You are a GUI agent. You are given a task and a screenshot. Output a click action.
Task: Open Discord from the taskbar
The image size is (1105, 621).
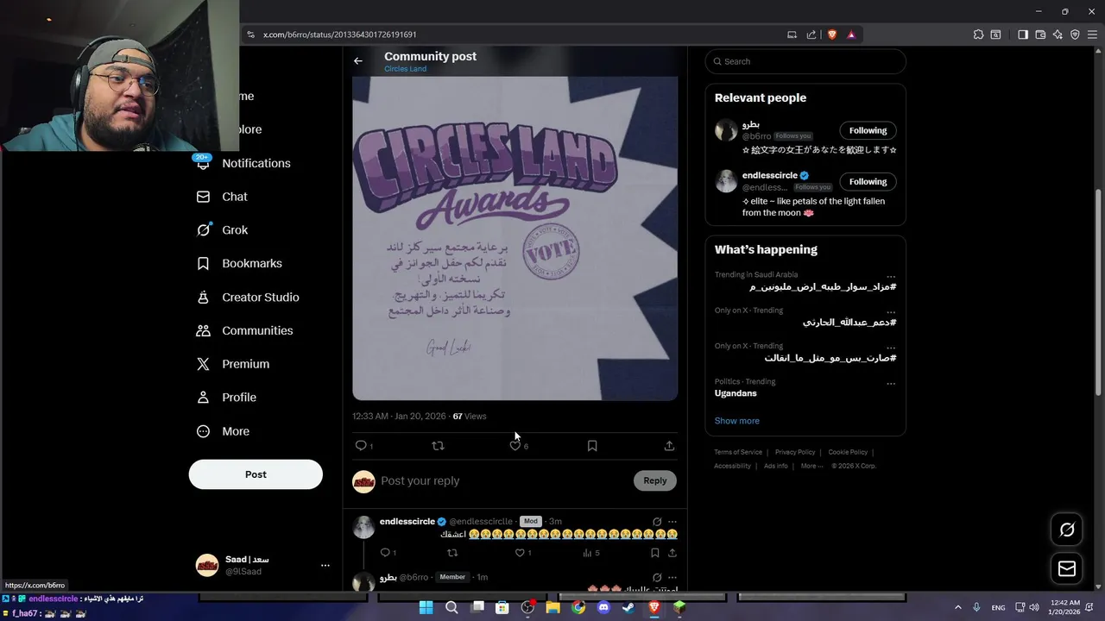603,607
